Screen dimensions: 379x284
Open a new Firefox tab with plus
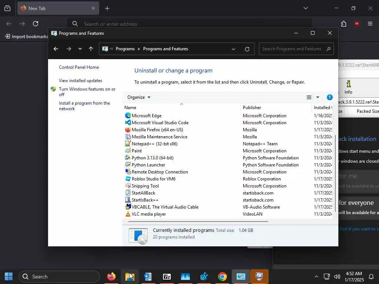coord(107,9)
